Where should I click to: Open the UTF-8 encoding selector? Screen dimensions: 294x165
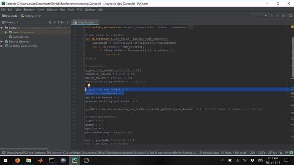click(x=272, y=153)
